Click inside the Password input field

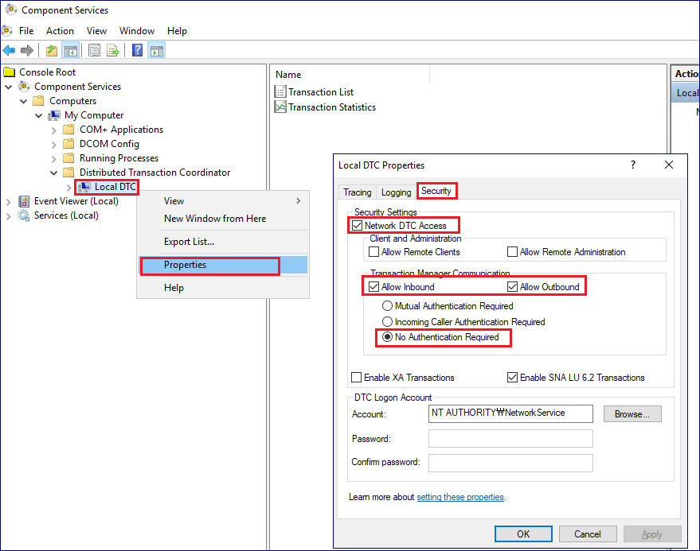(x=510, y=438)
